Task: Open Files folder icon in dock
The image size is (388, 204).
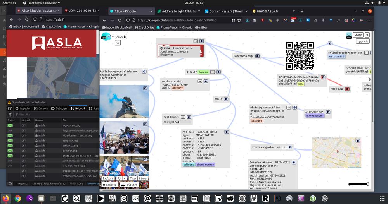Action: [x=42, y=198]
